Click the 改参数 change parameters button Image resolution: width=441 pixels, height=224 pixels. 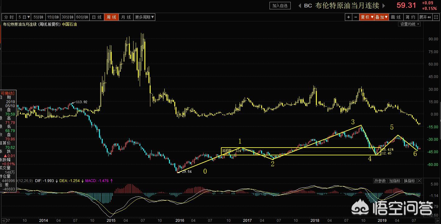point(380,181)
